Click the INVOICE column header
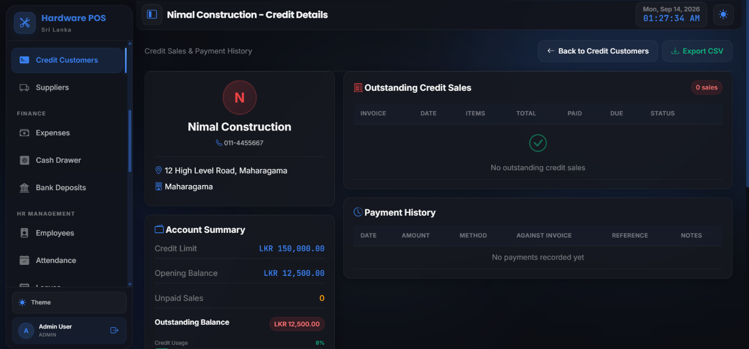Image resolution: width=749 pixels, height=349 pixels. click(373, 113)
